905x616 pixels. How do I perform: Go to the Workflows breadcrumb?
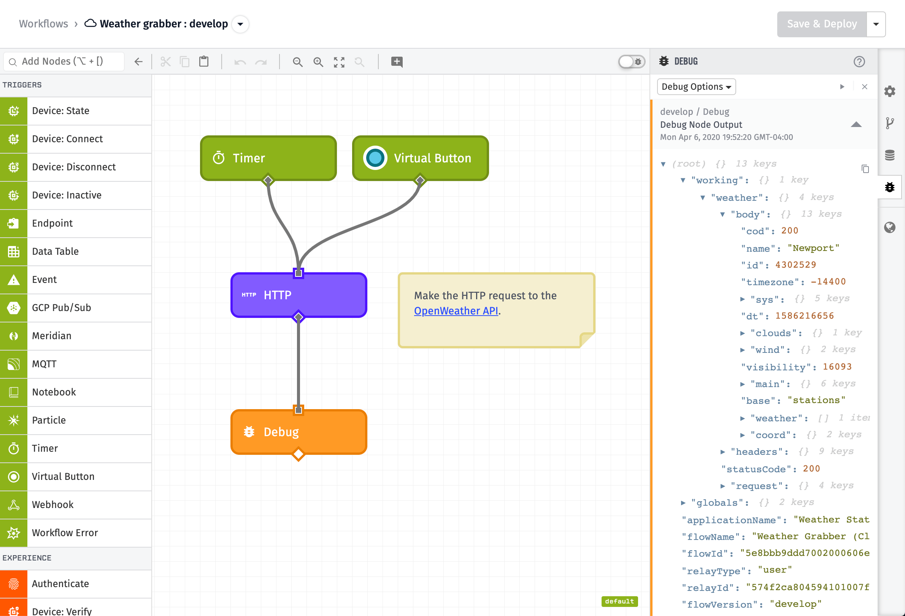click(x=44, y=24)
